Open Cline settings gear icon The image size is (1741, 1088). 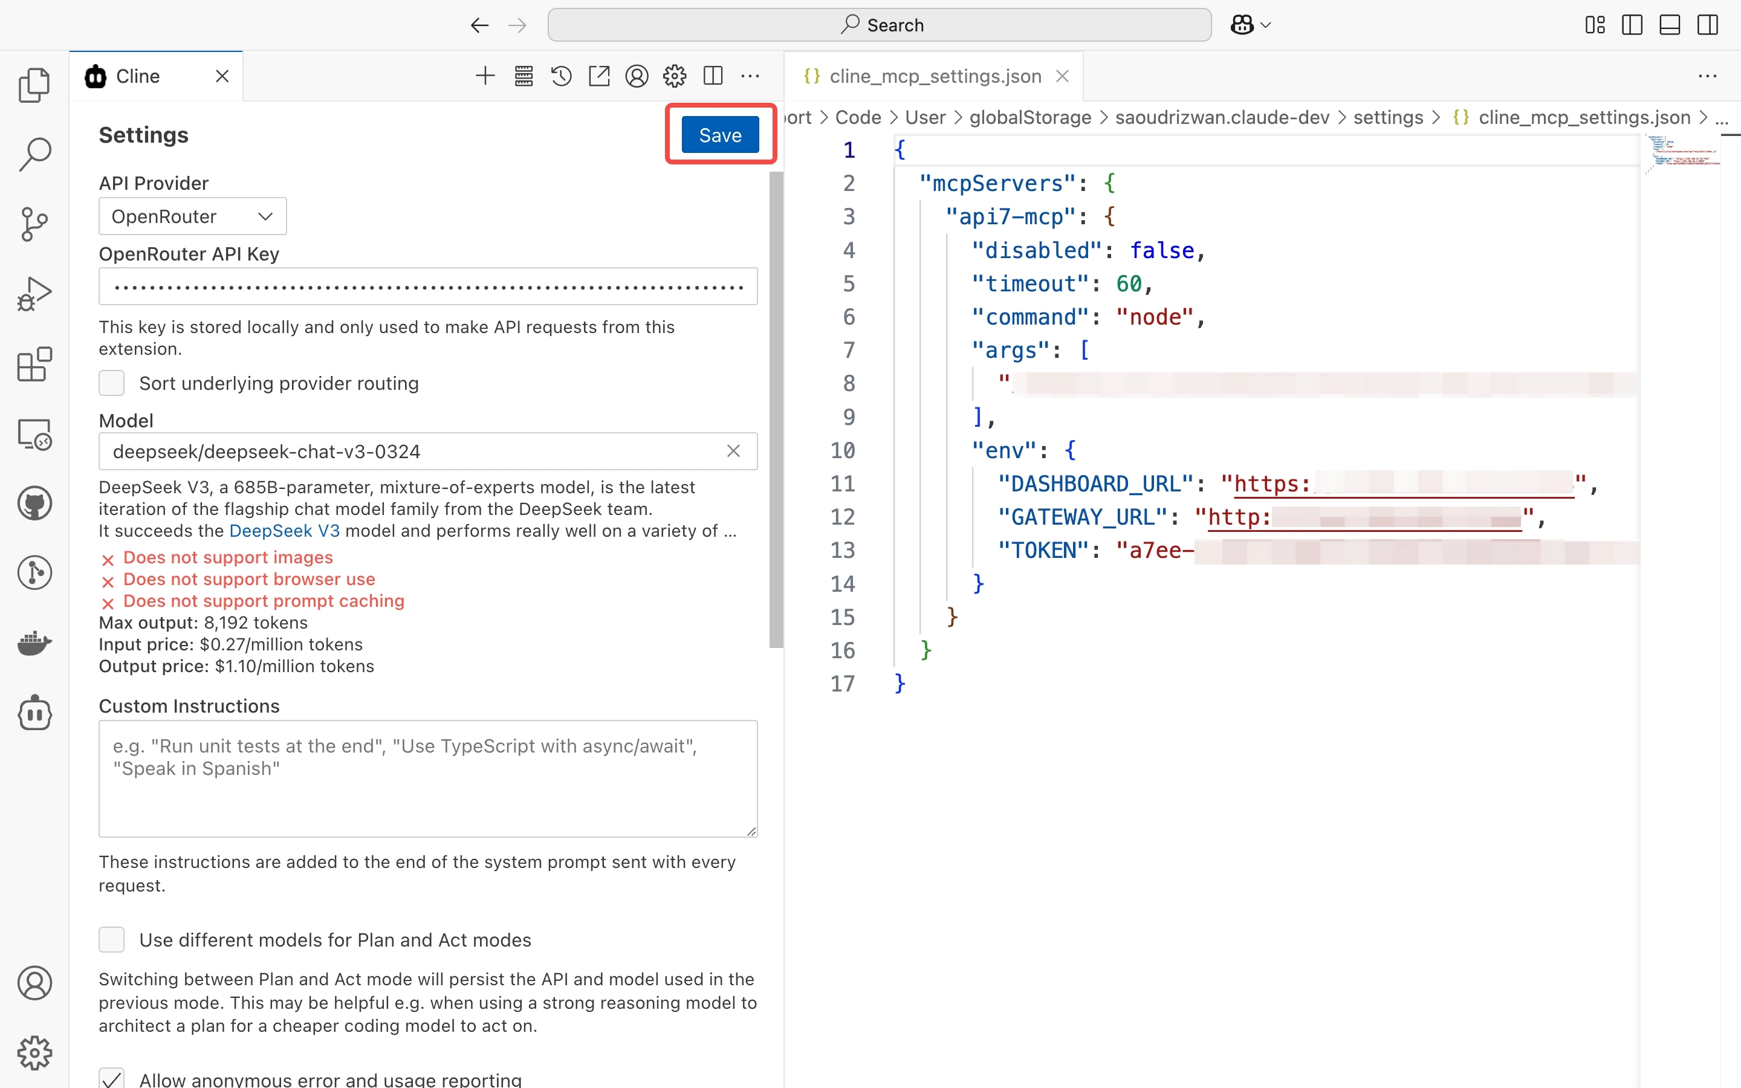pyautogui.click(x=675, y=76)
